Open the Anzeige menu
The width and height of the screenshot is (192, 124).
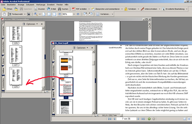coord(21,5)
